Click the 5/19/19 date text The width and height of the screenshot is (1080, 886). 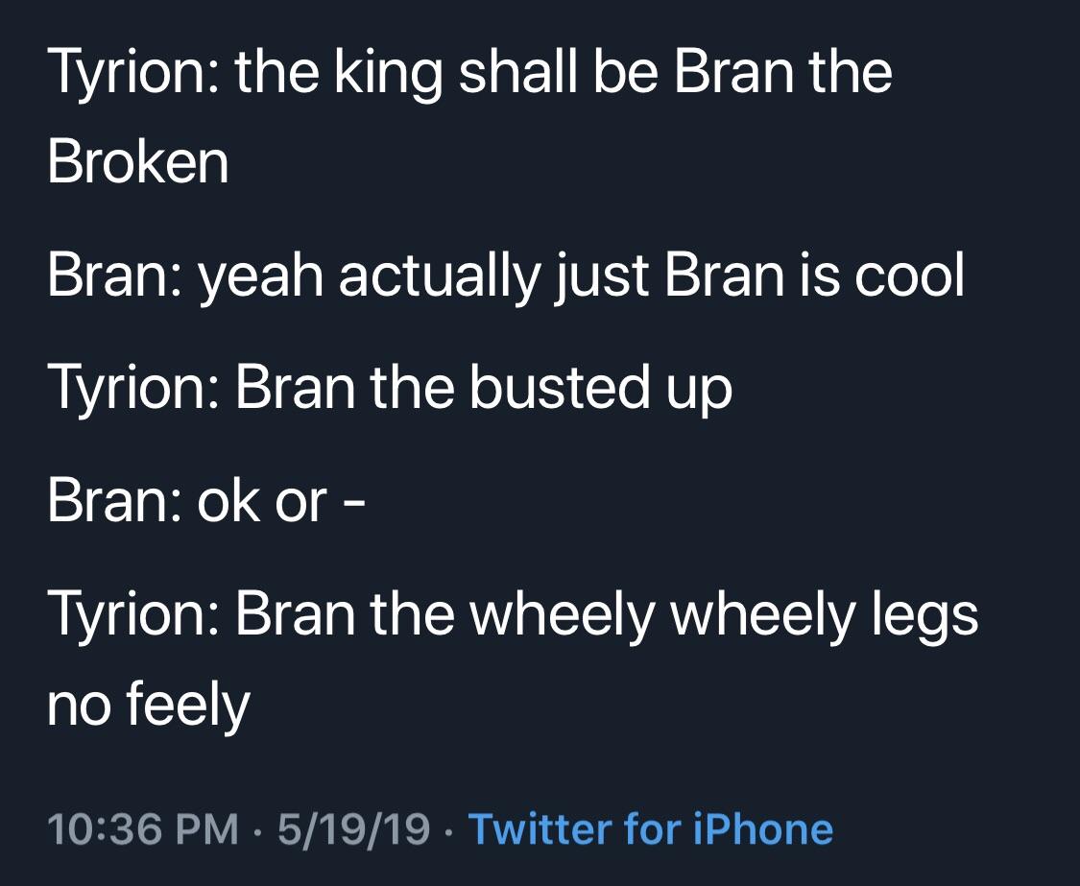click(x=352, y=828)
